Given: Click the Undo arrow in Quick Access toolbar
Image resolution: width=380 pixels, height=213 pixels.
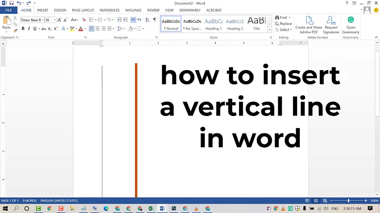Looking at the screenshot, I should pyautogui.click(x=18, y=3).
